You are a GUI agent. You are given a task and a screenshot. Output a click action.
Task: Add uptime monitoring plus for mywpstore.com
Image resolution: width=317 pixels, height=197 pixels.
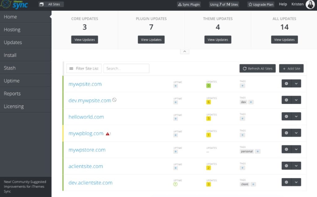click(176, 152)
